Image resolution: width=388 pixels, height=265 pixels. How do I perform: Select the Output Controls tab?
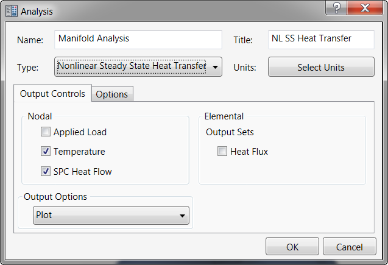pyautogui.click(x=53, y=94)
